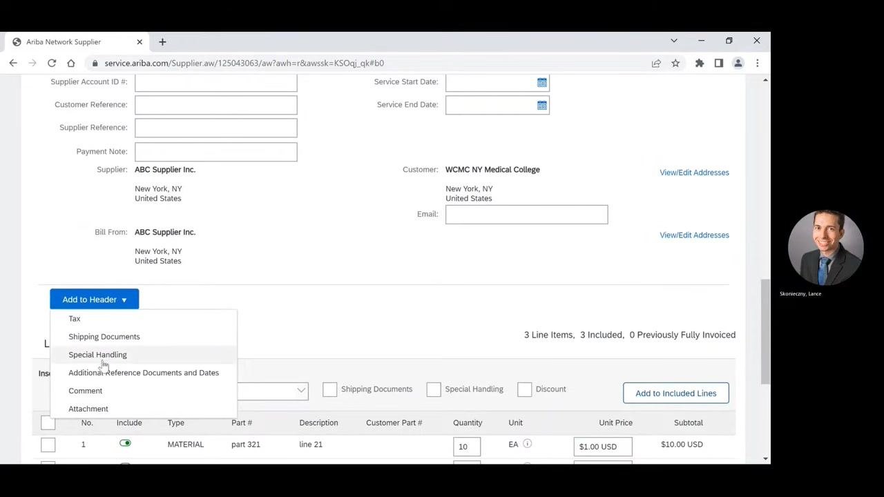Click 'MATERIAL' type cell in line 1
884x497 pixels.
186,445
